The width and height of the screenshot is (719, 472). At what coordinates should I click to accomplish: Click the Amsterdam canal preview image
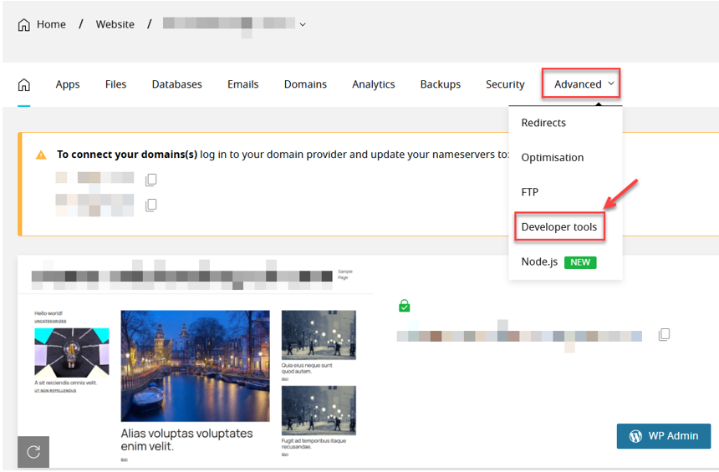(x=195, y=366)
